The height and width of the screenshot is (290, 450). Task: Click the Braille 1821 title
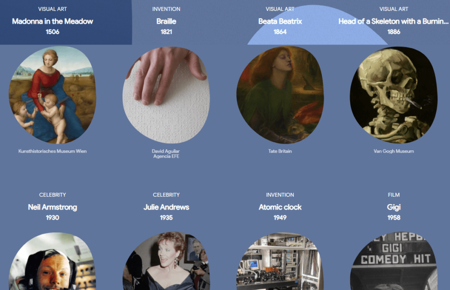click(x=166, y=21)
